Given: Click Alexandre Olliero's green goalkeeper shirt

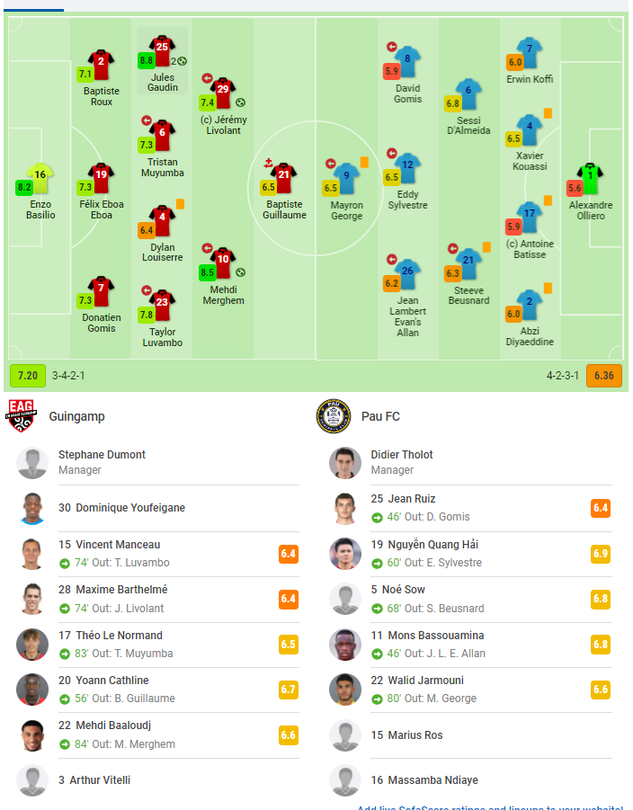Looking at the screenshot, I should coord(590,178).
